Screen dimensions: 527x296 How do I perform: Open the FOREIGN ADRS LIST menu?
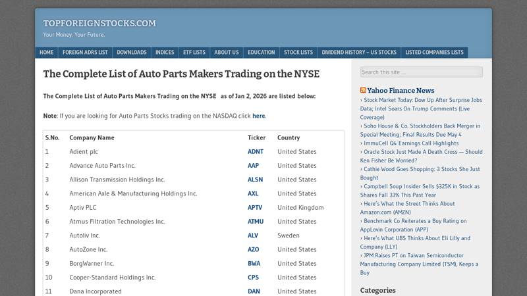tap(85, 53)
